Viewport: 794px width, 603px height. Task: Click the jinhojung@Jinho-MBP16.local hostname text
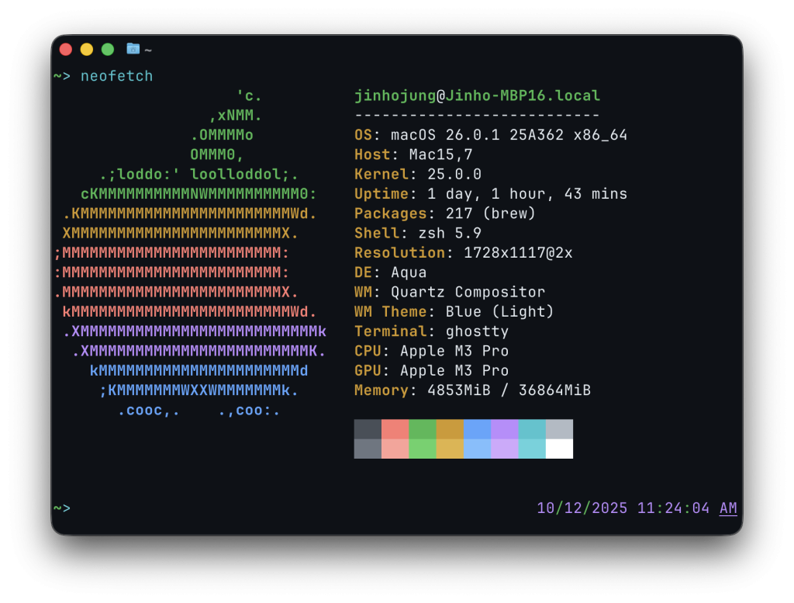477,96
